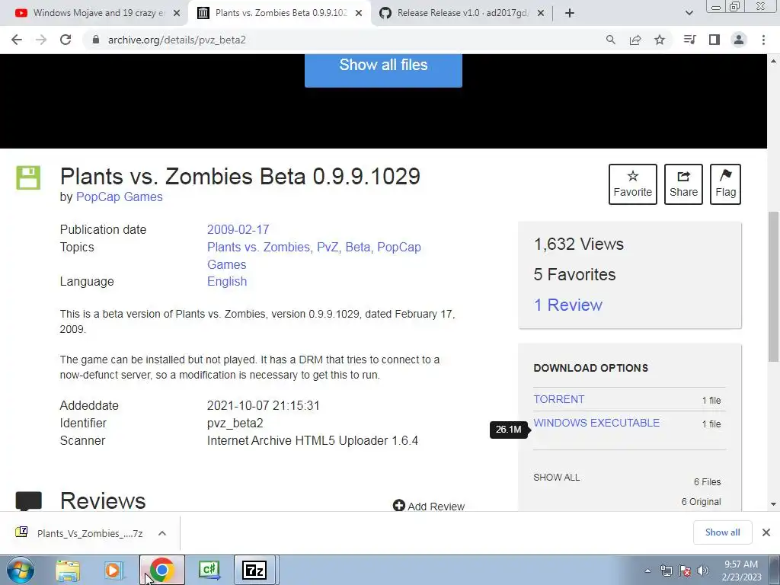
Task: Click the scrollbar up arrow
Action: point(773,61)
